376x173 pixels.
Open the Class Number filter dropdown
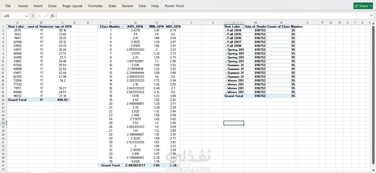[121, 27]
